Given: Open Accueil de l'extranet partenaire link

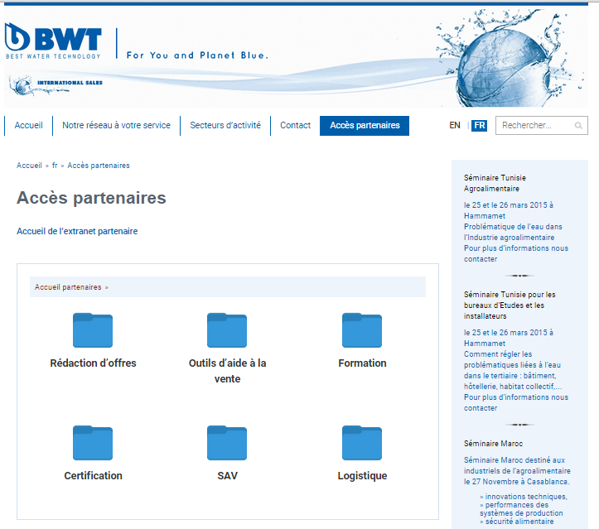Looking at the screenshot, I should pyautogui.click(x=77, y=231).
